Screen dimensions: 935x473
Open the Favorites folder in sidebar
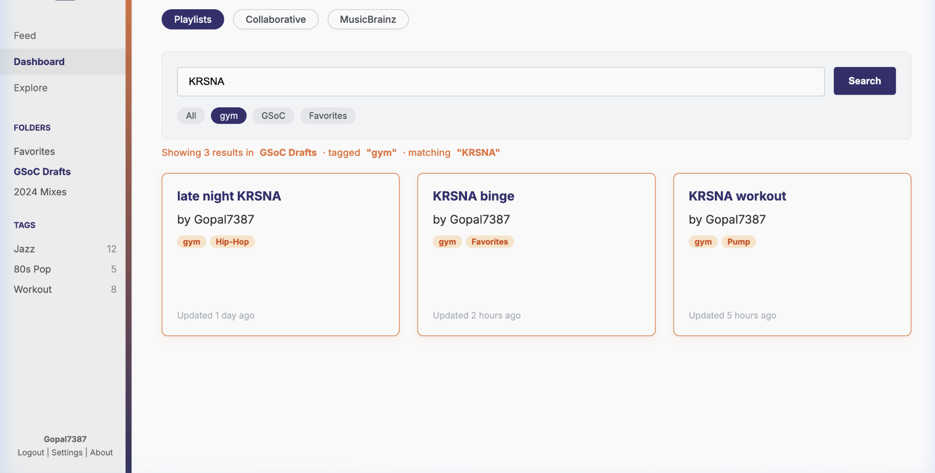coord(34,152)
